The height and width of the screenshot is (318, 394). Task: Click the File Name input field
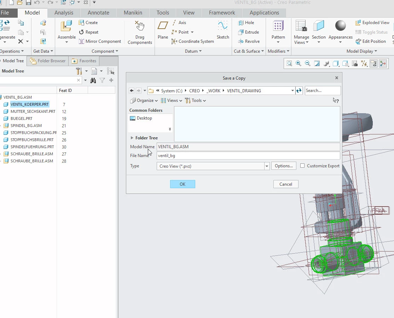coord(248,156)
